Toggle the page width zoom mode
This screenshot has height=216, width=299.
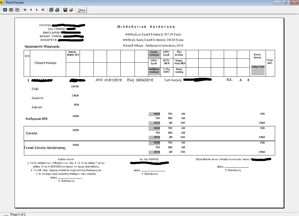[17, 10]
